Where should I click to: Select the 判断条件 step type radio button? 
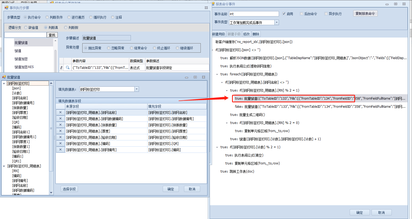point(47,17)
